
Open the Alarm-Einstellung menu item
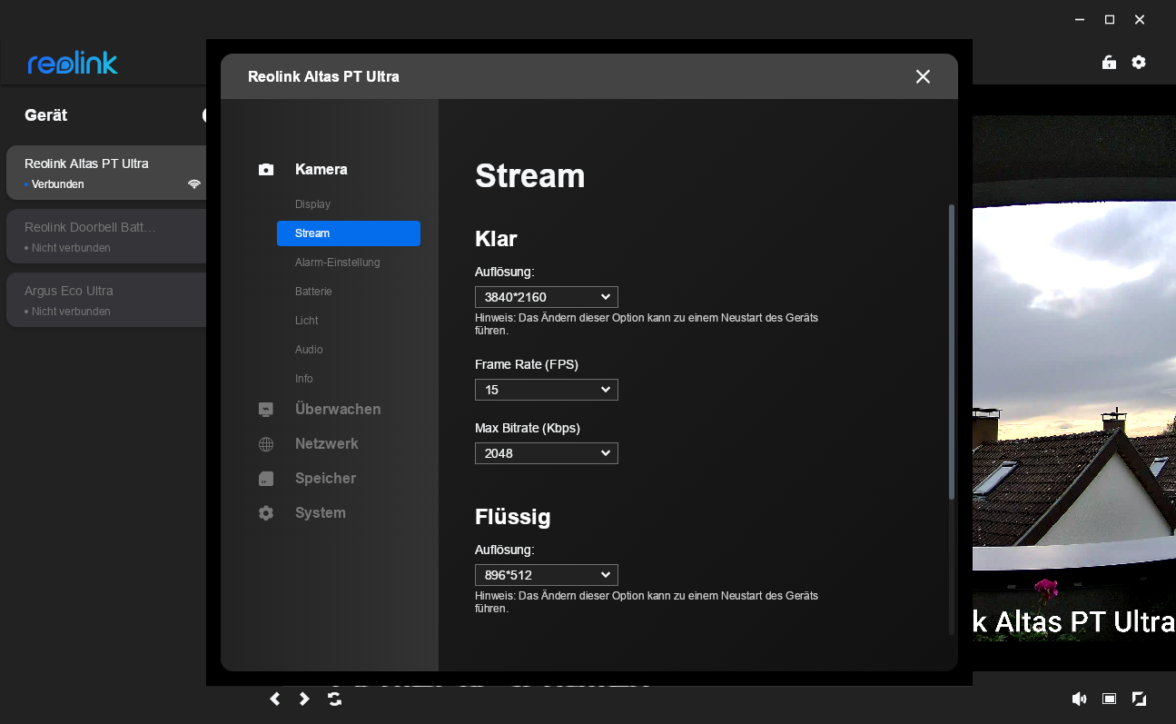click(337, 263)
